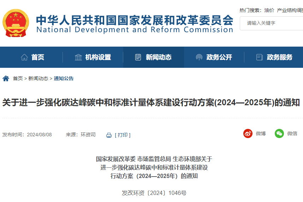The width and height of the screenshot is (303, 202).
Task: Click the broadcast icon beside 政务公开
Action: pyautogui.click(x=199, y=57)
